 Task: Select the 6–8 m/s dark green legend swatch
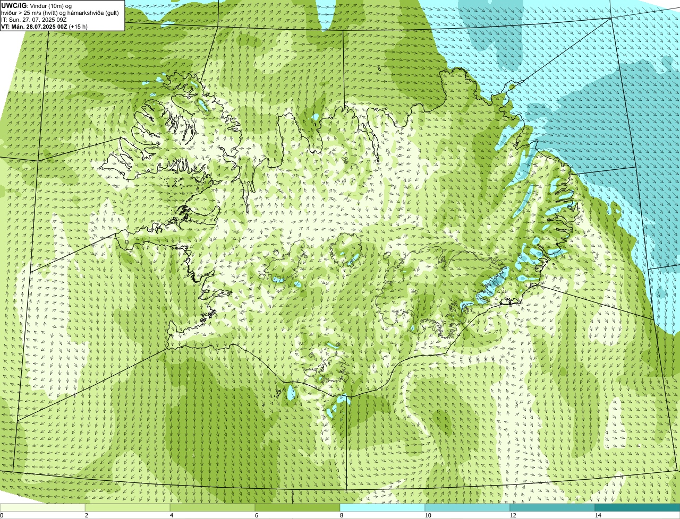tap(297, 507)
